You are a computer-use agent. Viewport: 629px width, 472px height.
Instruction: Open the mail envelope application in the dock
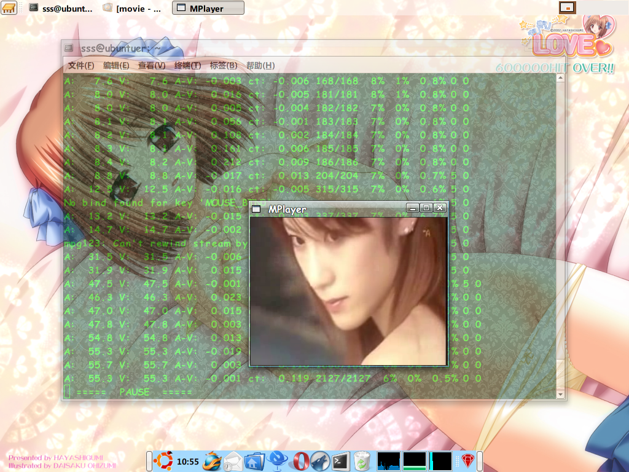[233, 461]
